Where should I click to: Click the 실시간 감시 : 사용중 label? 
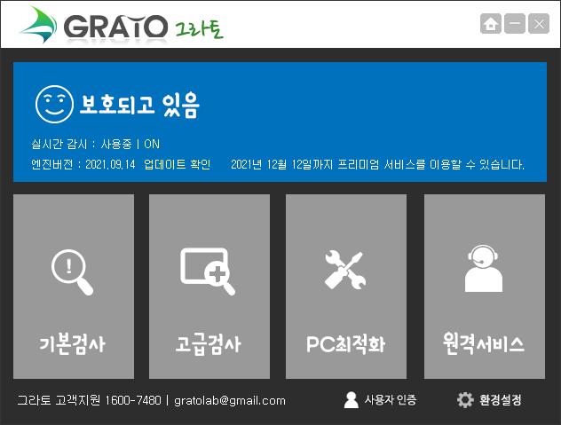(x=82, y=144)
